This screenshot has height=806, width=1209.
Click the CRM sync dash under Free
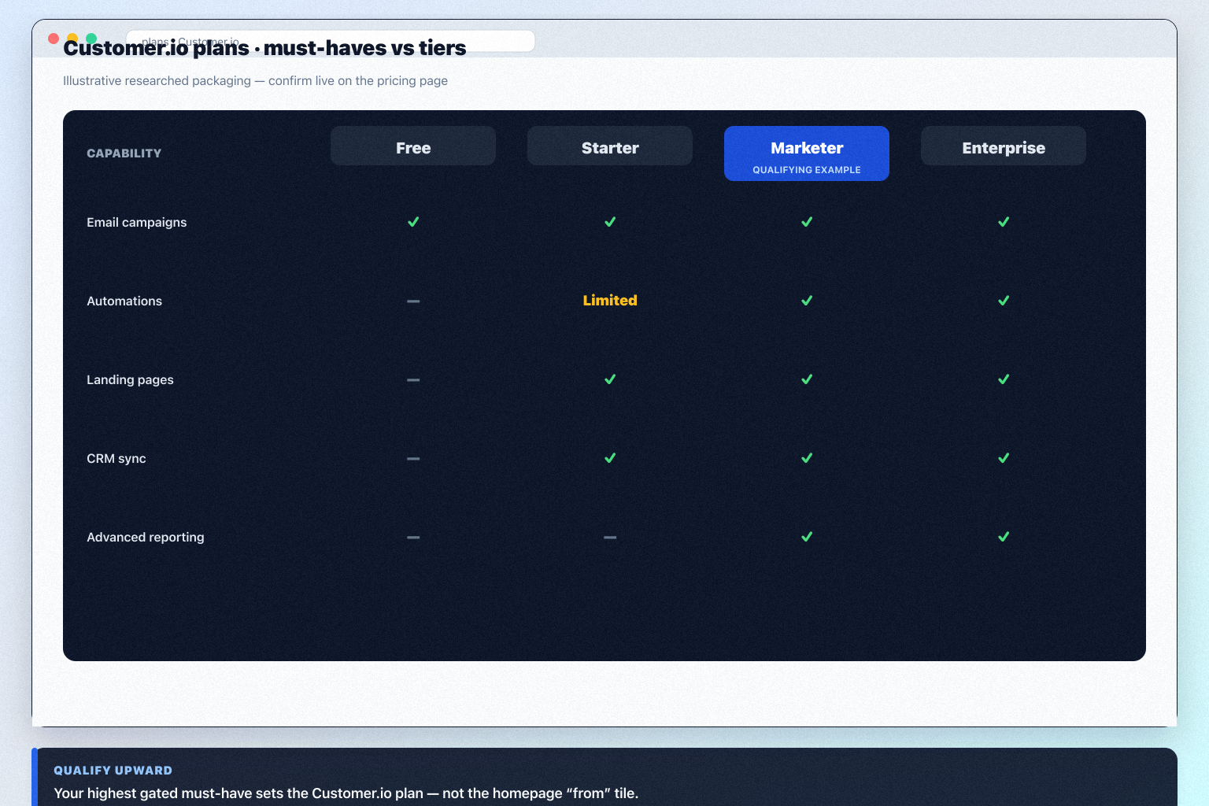(413, 459)
